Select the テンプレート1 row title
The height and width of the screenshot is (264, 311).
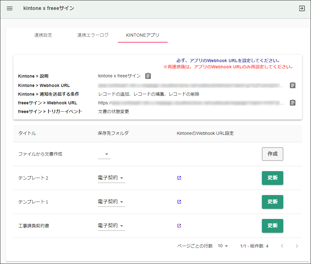coord(33,202)
